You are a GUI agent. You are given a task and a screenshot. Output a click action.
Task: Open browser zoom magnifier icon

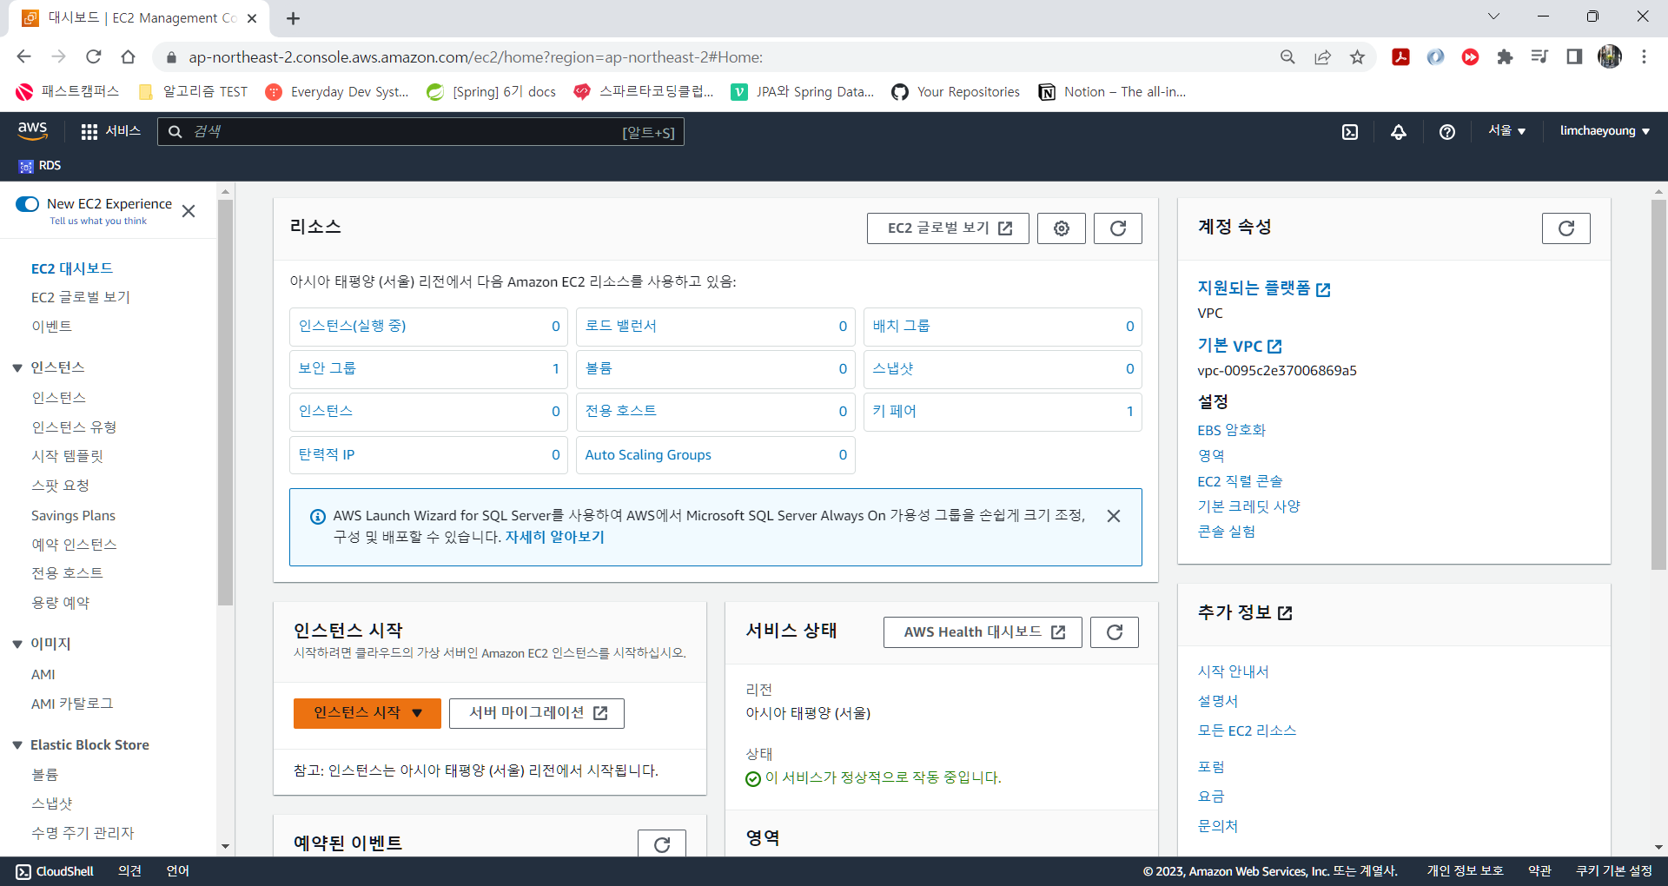click(x=1287, y=57)
